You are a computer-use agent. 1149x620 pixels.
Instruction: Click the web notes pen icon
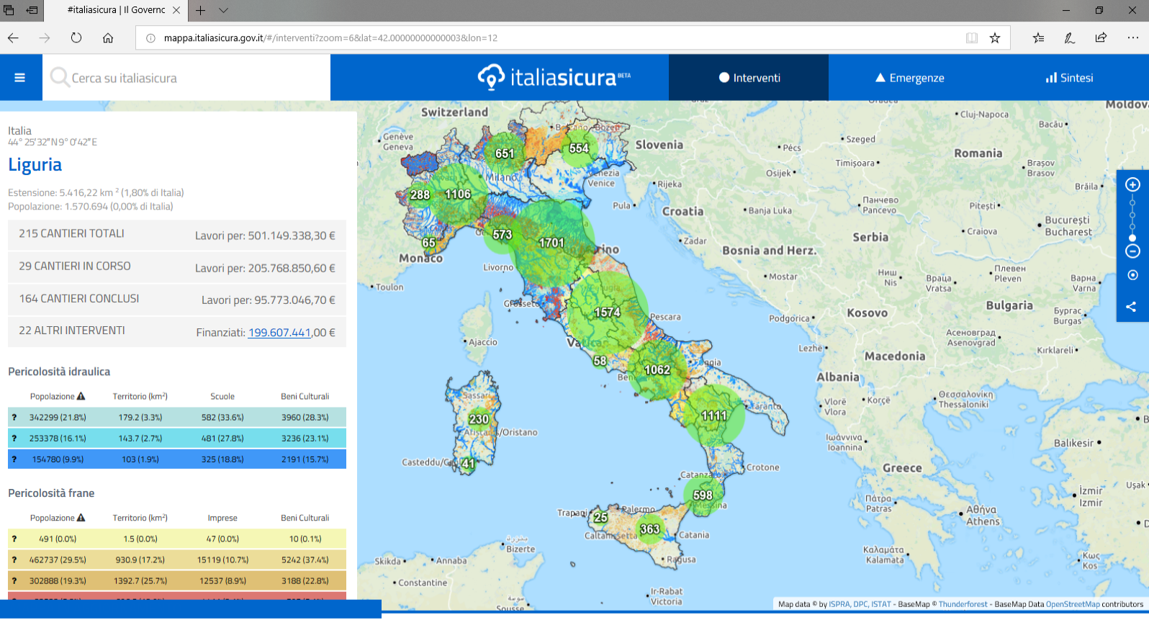click(x=1070, y=38)
